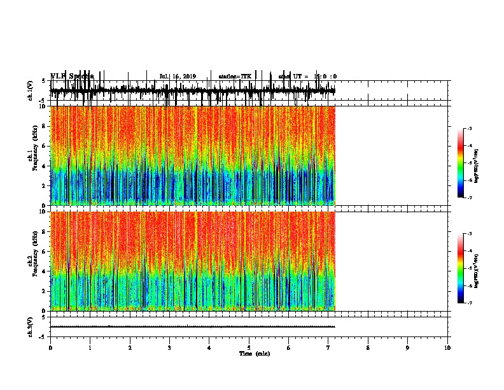
Task: Click the 'Time (min)' x-axis label
Action: (x=255, y=354)
